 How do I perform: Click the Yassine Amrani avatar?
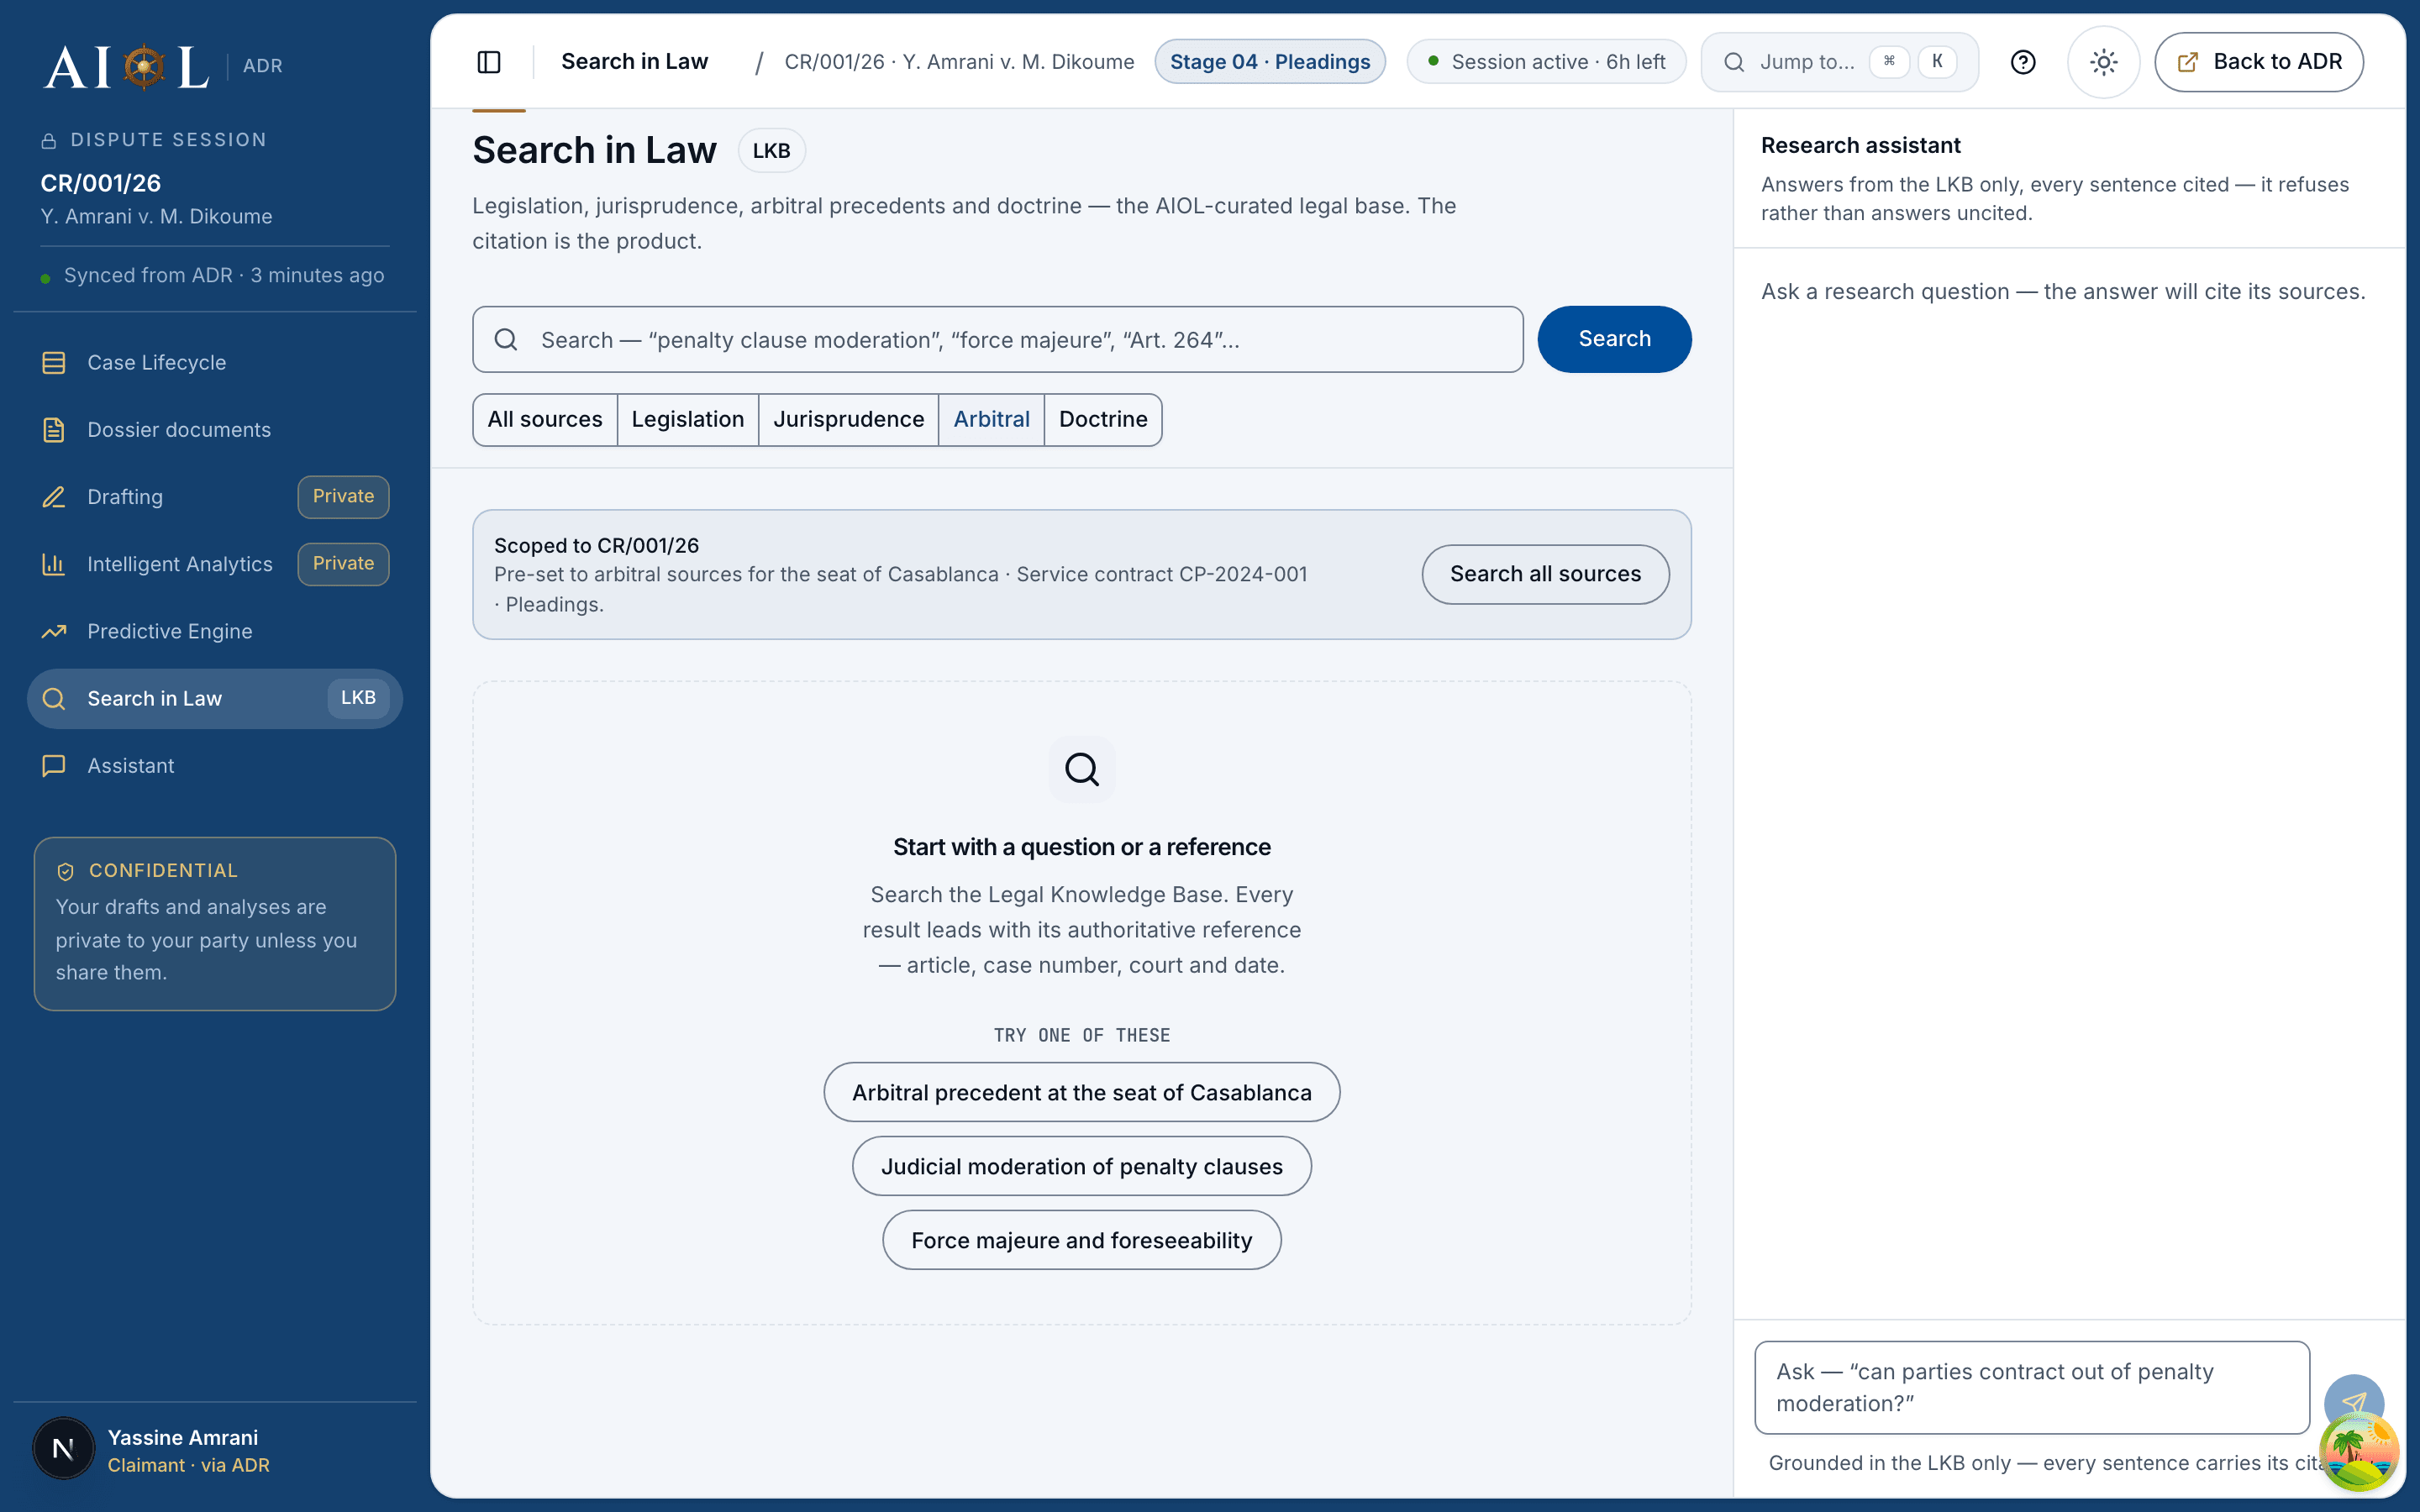click(x=63, y=1449)
